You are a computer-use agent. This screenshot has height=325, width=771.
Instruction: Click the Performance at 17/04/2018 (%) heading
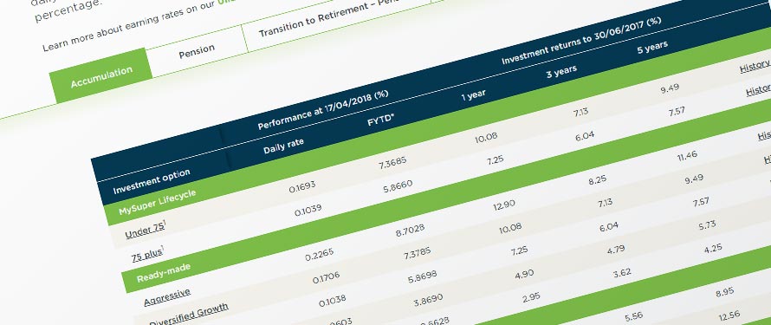[323, 110]
